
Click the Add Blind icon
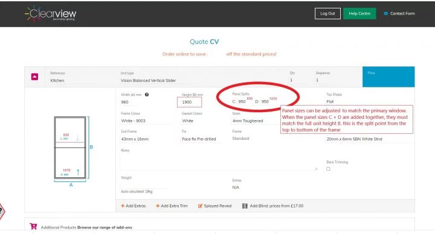245,206
